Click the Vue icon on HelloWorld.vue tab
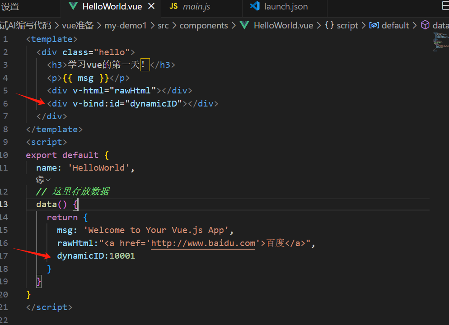449x325 pixels. pos(73,6)
